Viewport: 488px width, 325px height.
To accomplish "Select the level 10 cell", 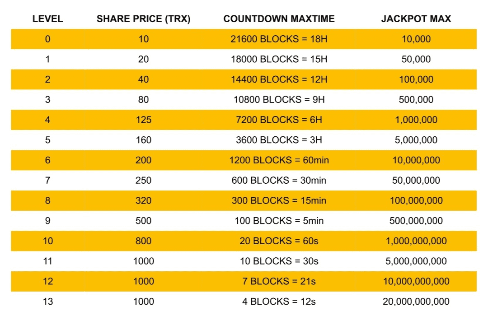I will [x=47, y=241].
